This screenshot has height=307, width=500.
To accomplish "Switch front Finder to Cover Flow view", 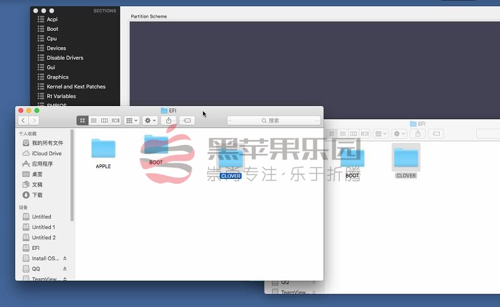I will pyautogui.click(x=116, y=121).
